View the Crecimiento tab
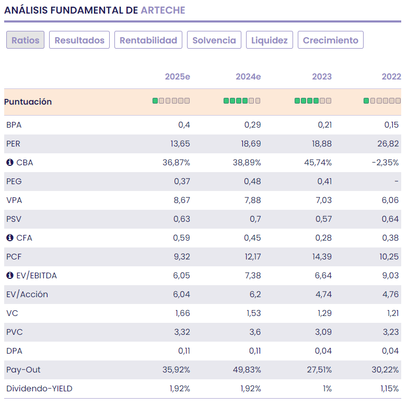This screenshot has height=406, width=408. point(331,40)
